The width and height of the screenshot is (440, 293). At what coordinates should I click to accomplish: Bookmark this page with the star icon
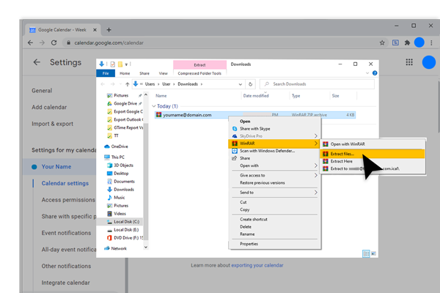pos(382,42)
